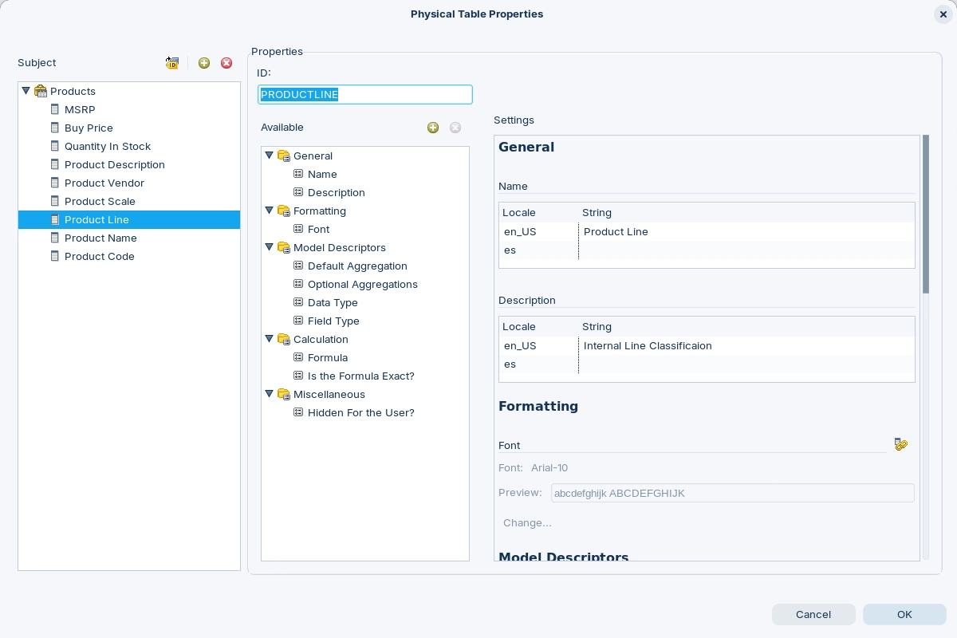Select the Product Vendor column
The width and height of the screenshot is (957, 638).
104,183
